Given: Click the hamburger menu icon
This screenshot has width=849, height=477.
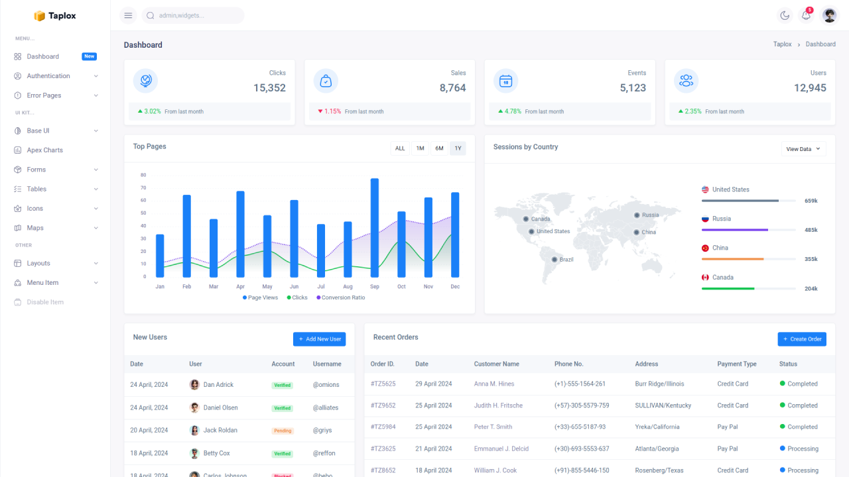Looking at the screenshot, I should [127, 15].
